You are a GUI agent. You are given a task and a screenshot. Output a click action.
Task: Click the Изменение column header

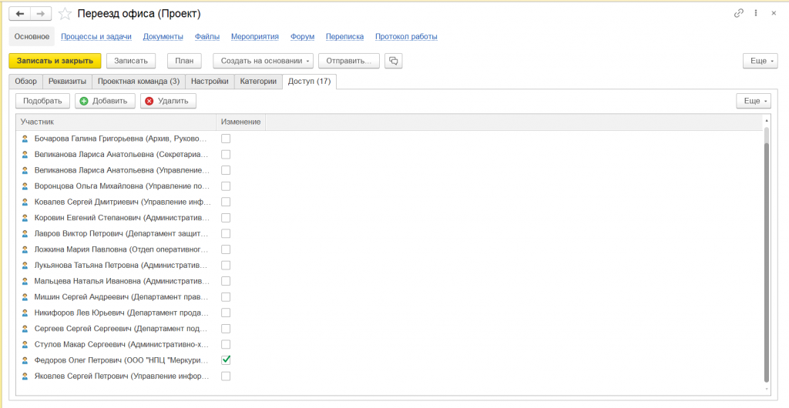pos(241,122)
